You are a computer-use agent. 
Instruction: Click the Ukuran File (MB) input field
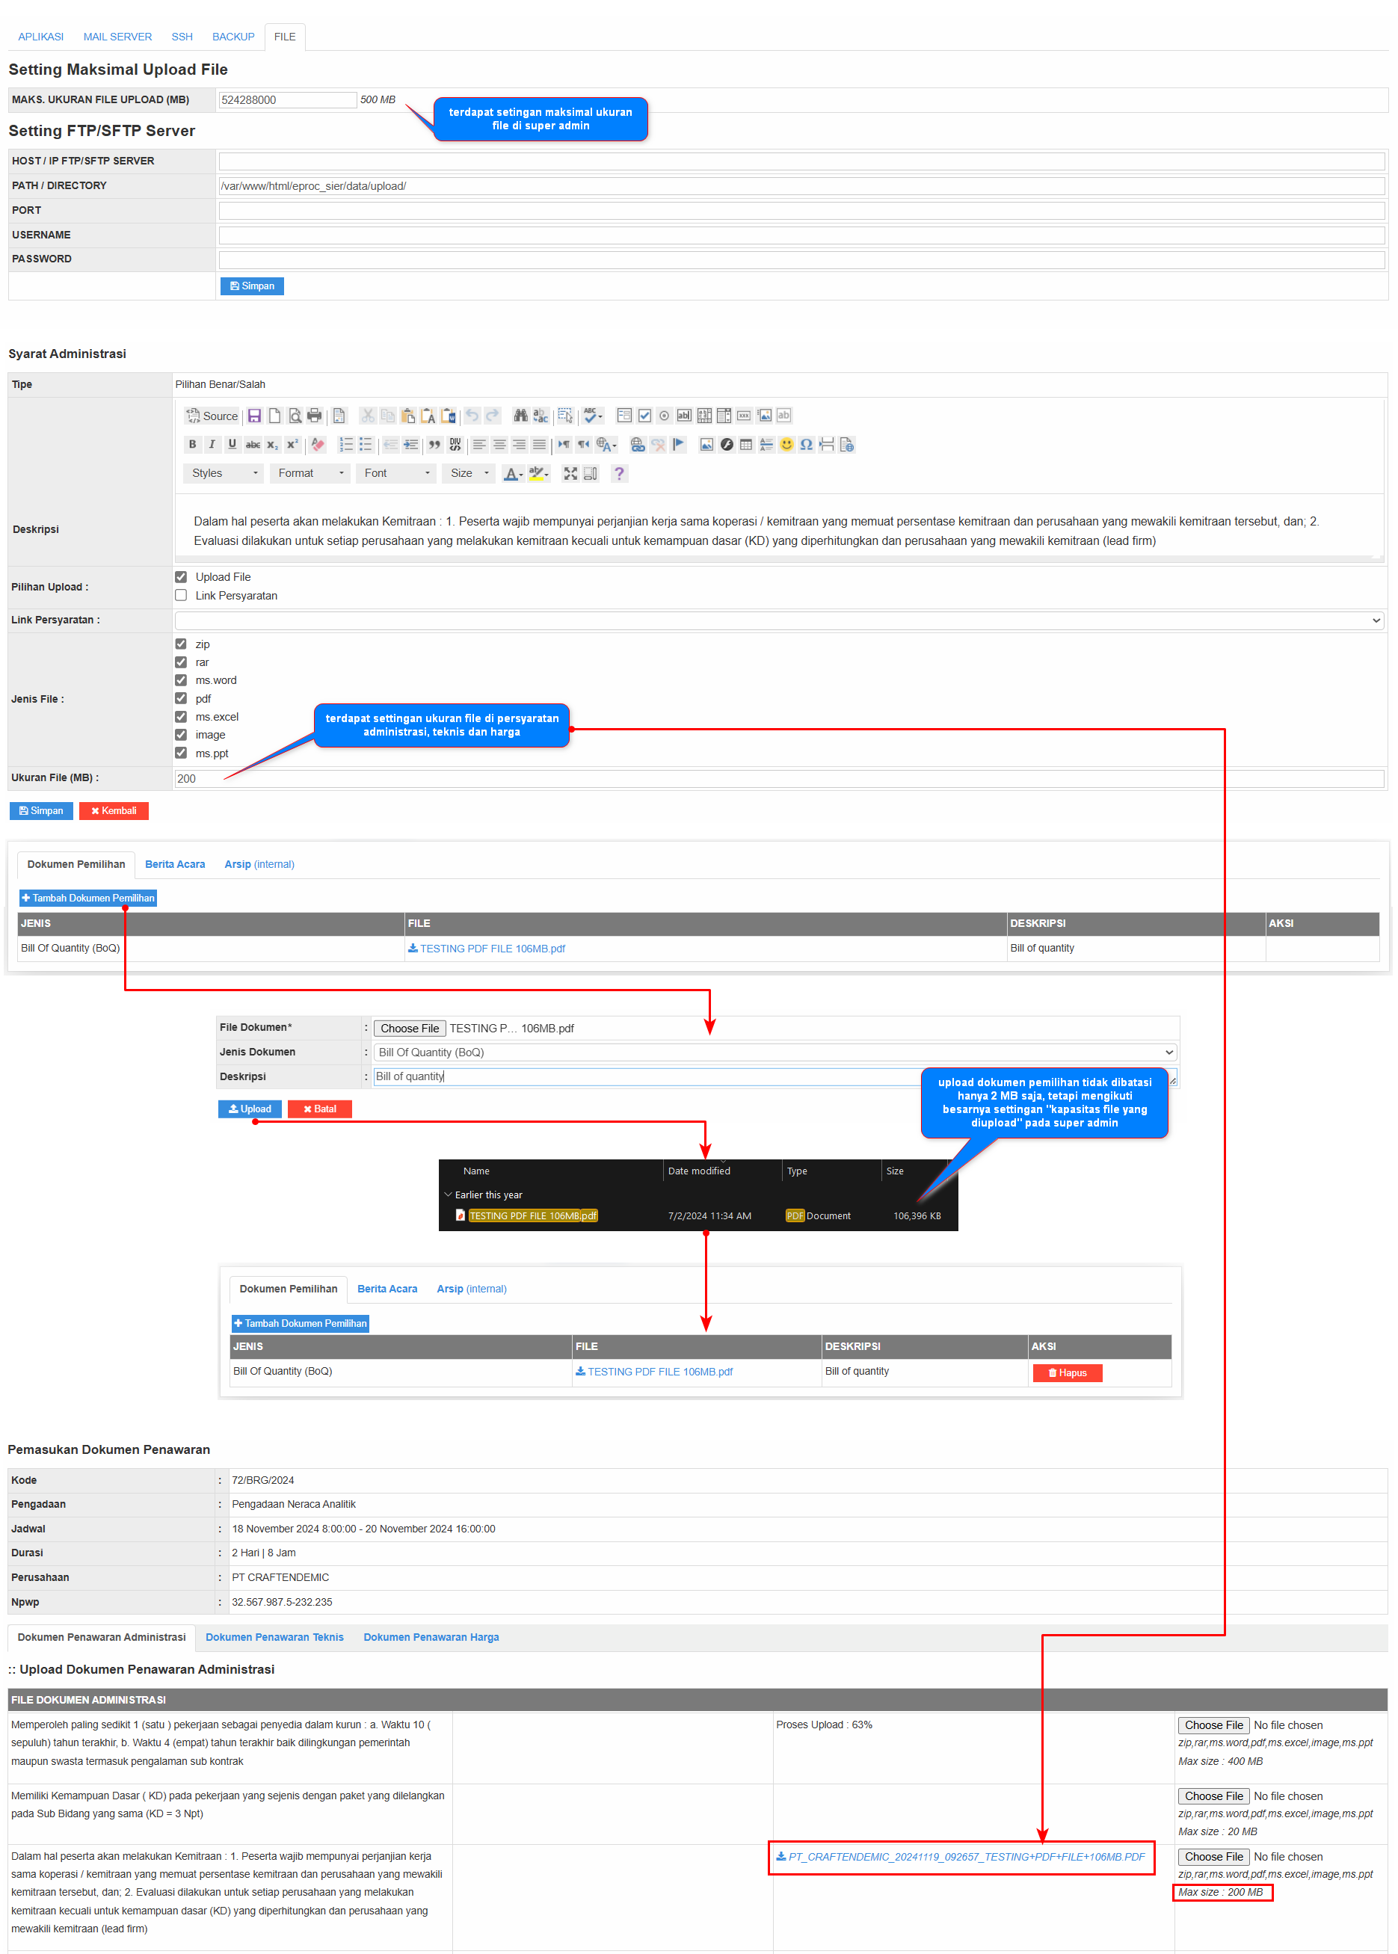click(780, 779)
